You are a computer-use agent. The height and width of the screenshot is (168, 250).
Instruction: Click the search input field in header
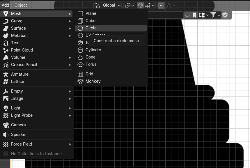(165, 15)
